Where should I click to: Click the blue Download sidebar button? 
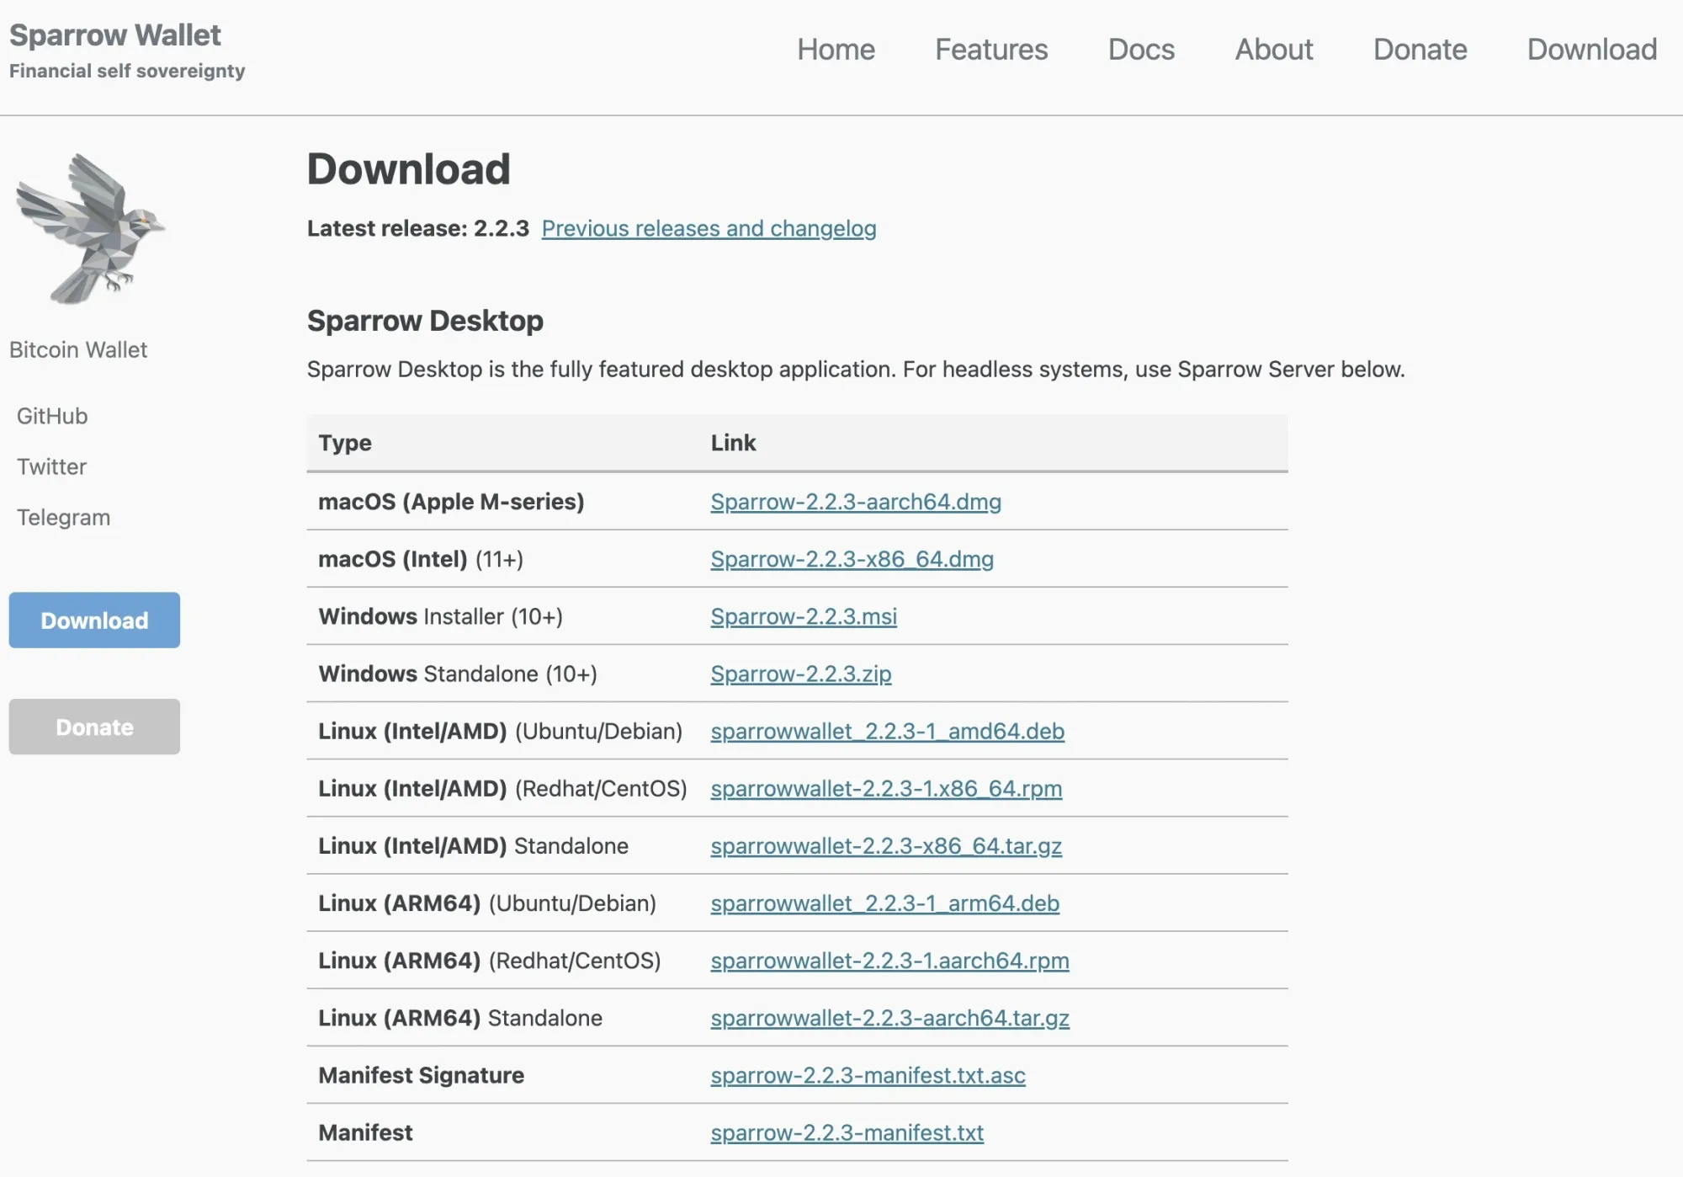point(94,620)
